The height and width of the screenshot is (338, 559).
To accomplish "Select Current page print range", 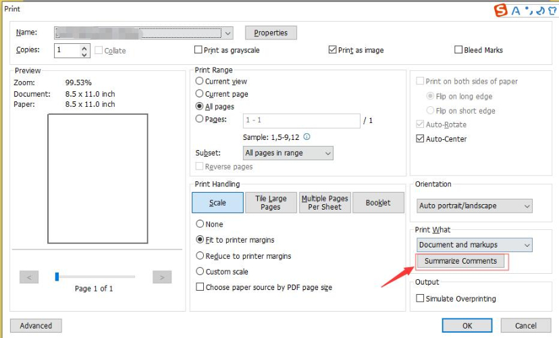I will pos(199,93).
